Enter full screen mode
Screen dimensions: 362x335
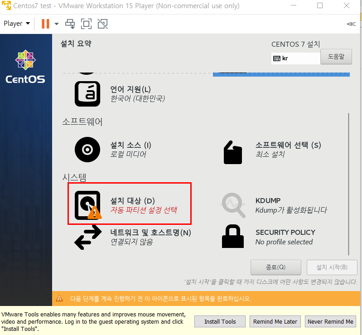pyautogui.click(x=86, y=24)
